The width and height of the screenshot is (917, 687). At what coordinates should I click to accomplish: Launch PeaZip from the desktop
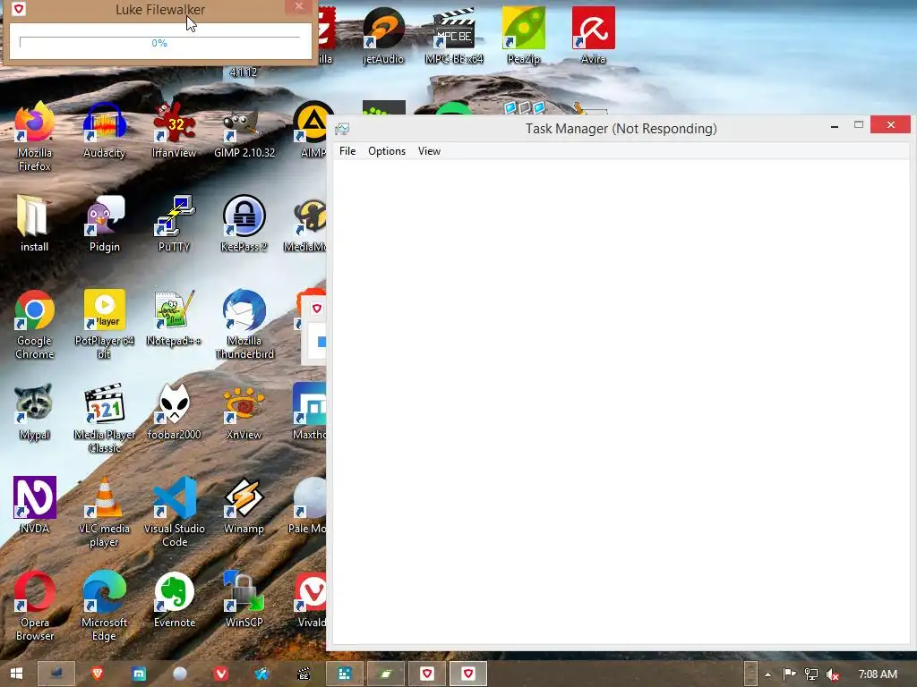point(523,36)
